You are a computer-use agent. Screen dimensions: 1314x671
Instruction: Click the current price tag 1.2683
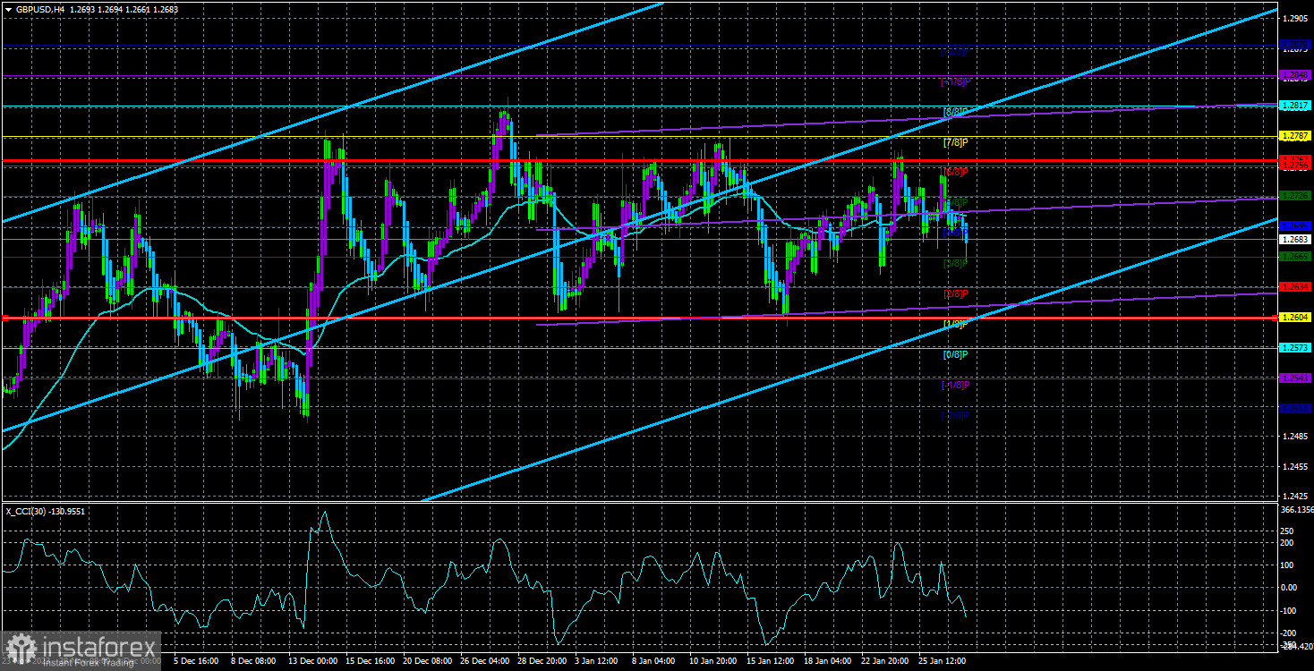1295,240
